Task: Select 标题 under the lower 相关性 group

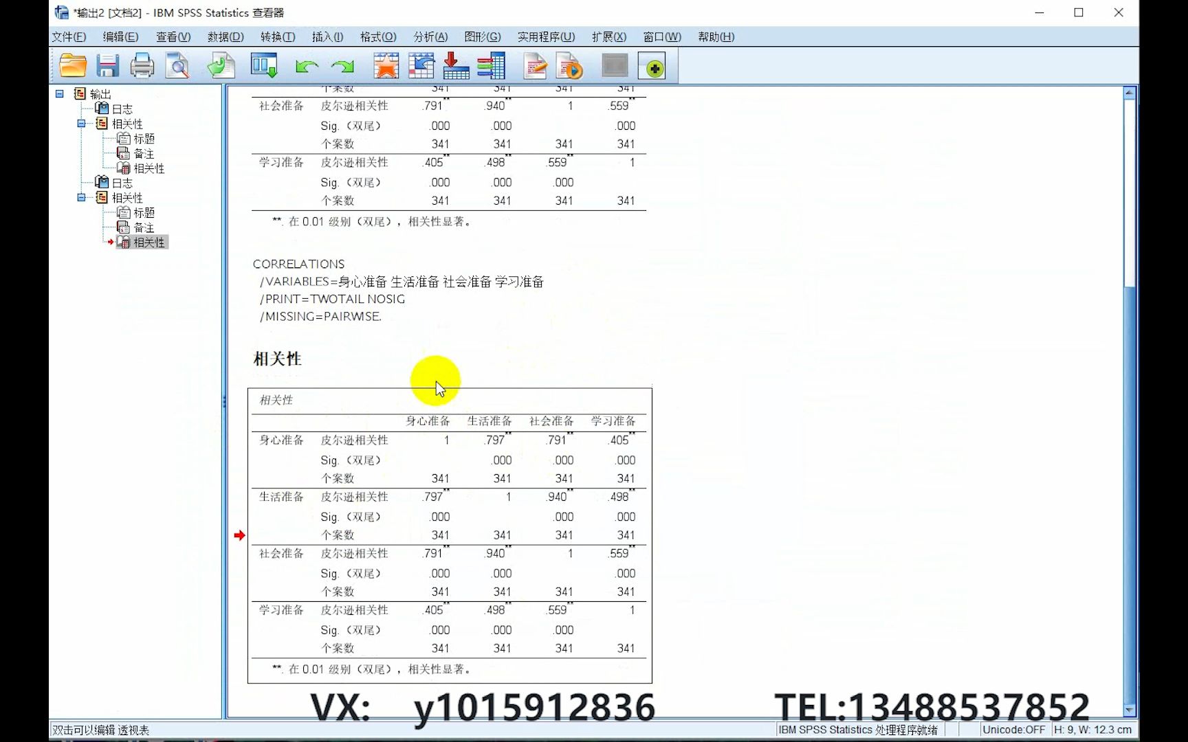Action: coord(144,213)
